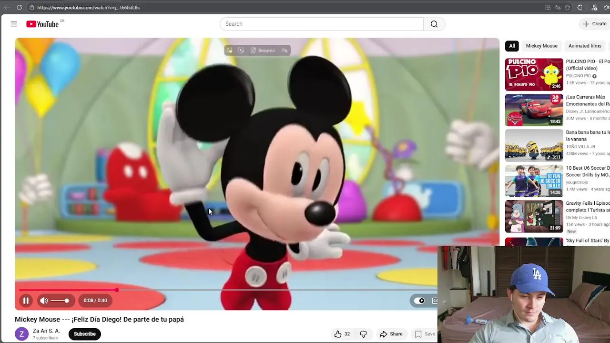Reload the page in browser

coord(19,8)
